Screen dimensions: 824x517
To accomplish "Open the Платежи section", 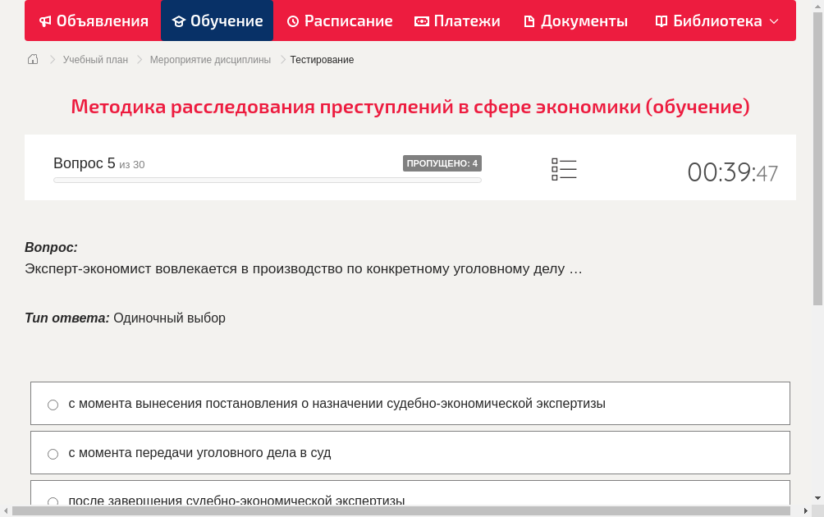I will (x=457, y=21).
